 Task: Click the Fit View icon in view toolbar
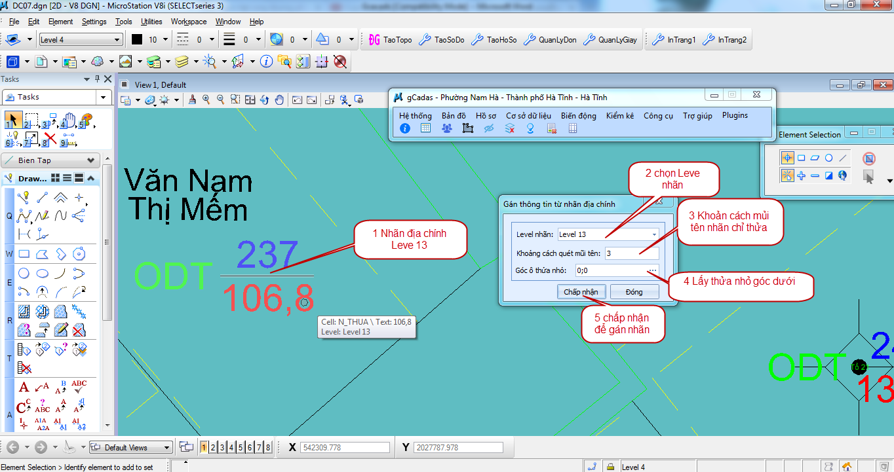(250, 100)
